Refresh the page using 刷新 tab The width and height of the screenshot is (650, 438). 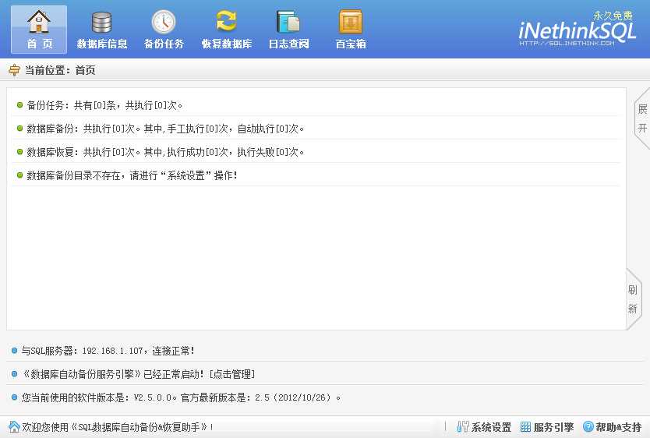[x=633, y=299]
